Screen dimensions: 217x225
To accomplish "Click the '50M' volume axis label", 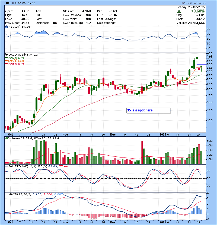I will tap(210, 141).
